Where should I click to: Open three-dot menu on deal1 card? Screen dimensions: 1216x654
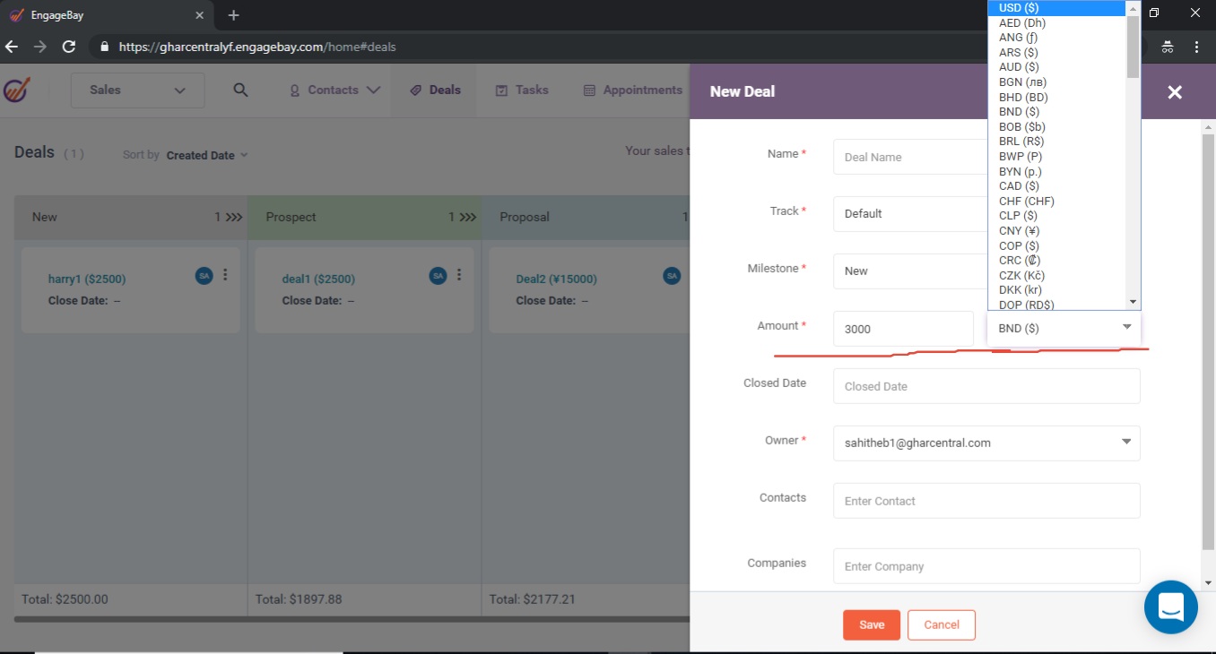[x=459, y=275]
